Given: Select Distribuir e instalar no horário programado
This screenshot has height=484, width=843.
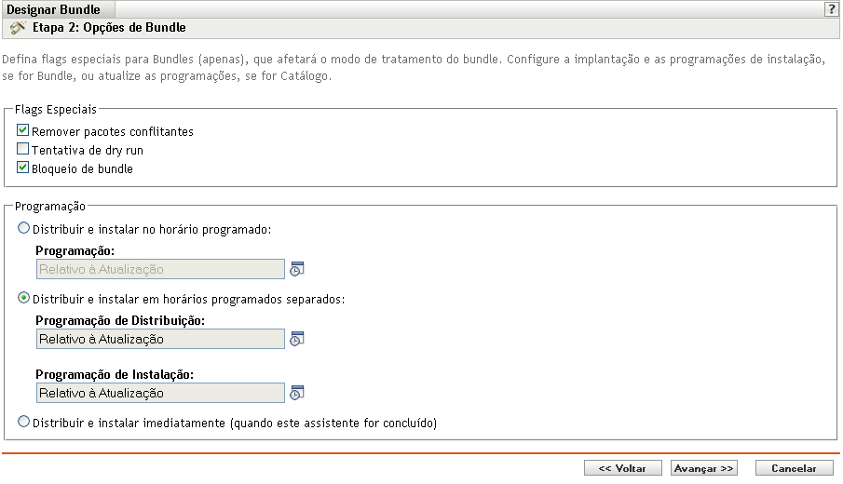Looking at the screenshot, I should coord(23,228).
